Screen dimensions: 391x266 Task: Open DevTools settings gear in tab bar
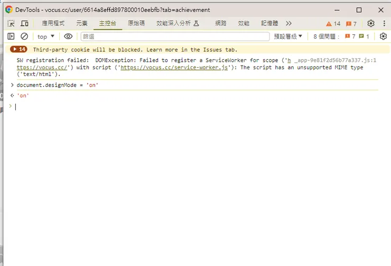(371, 23)
